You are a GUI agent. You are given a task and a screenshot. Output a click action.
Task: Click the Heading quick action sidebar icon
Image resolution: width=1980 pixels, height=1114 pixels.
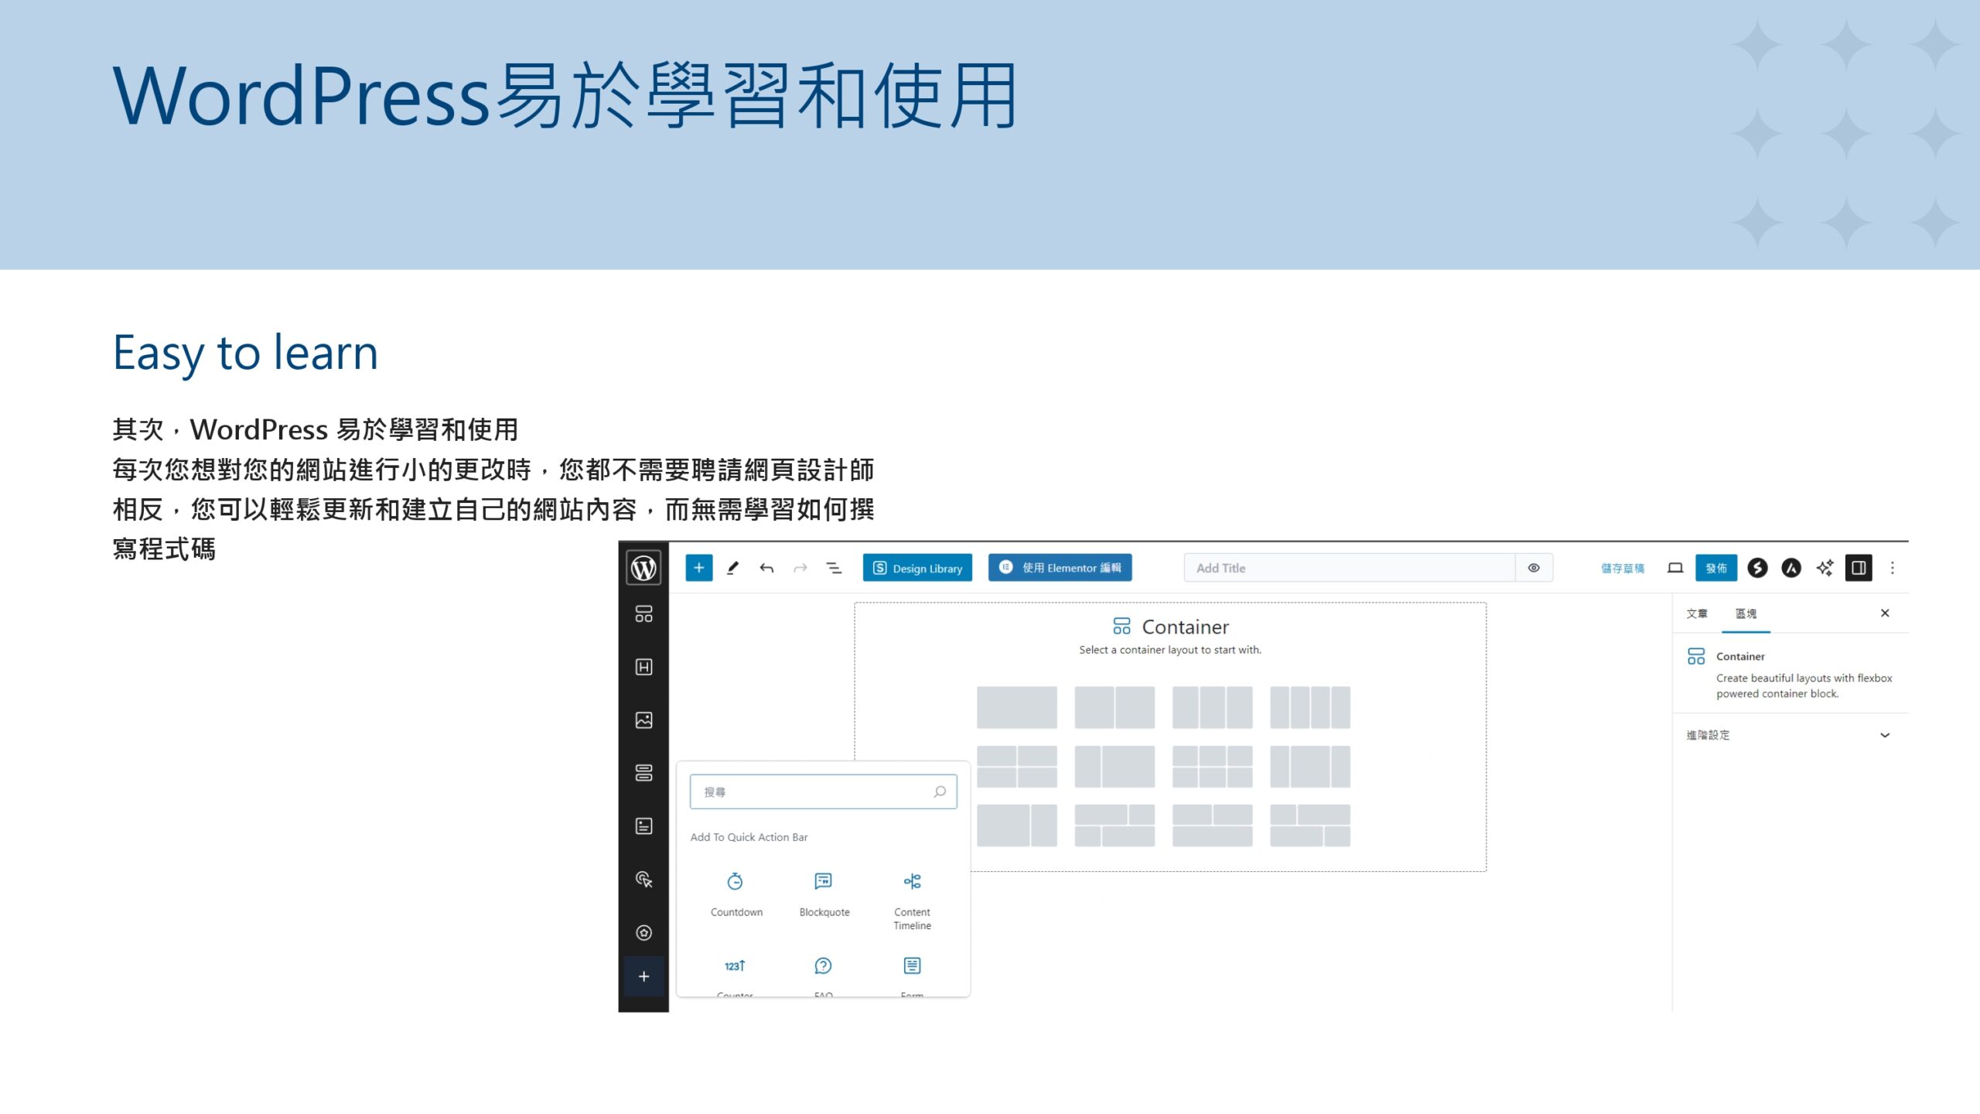[643, 667]
